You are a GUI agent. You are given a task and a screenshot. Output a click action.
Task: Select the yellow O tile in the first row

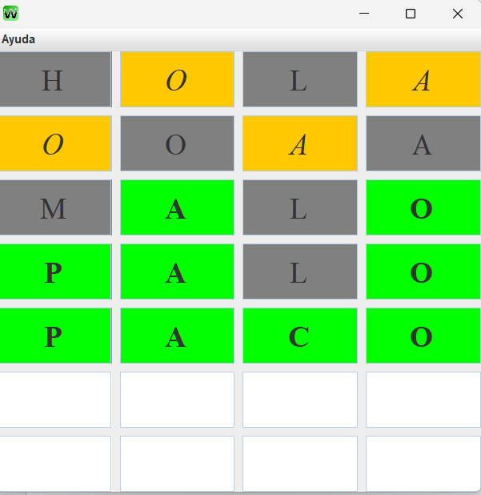[177, 79]
